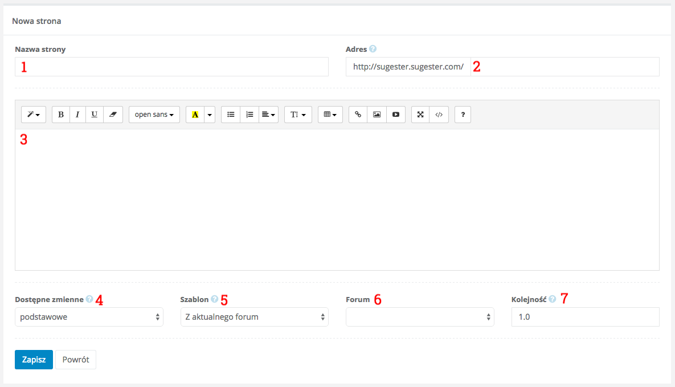Save the page with the Zapisz button

coord(34,360)
